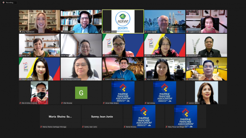
Task: Select Bobby Peralta's video tile with headset
Action: point(81,21)
